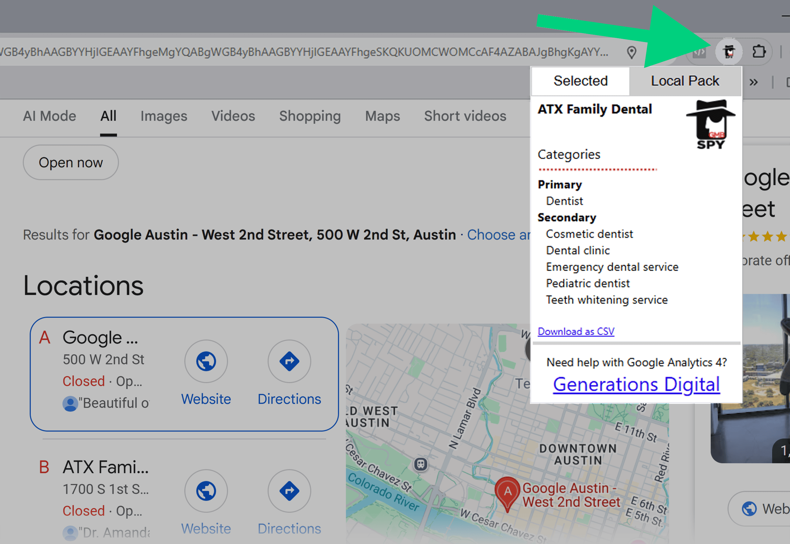Click the Directions icon for ATX Family Dental
This screenshot has height=544, width=790.
(289, 491)
